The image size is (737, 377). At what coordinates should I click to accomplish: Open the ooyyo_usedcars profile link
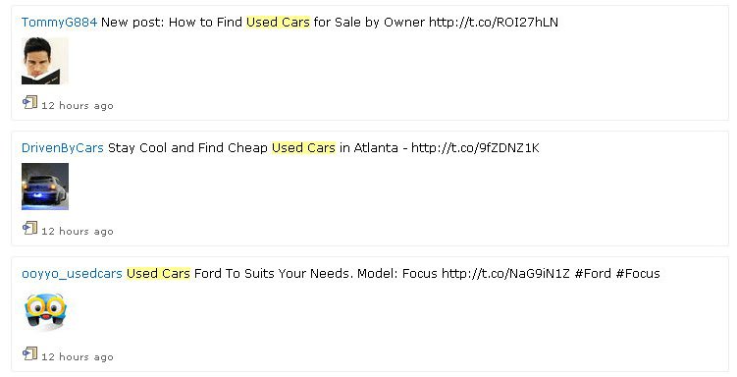(72, 273)
